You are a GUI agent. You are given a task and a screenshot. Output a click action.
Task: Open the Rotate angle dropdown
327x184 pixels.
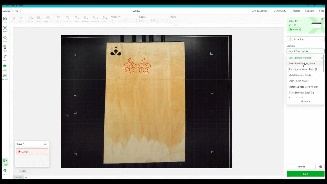pos(175,21)
